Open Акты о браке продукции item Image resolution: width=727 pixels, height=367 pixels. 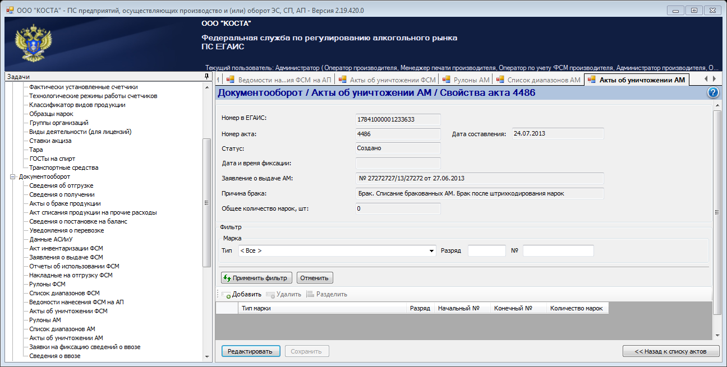click(65, 203)
